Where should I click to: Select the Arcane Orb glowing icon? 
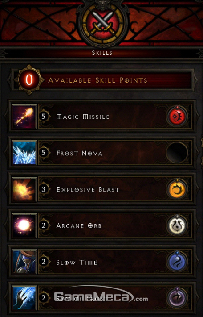pos(24,225)
